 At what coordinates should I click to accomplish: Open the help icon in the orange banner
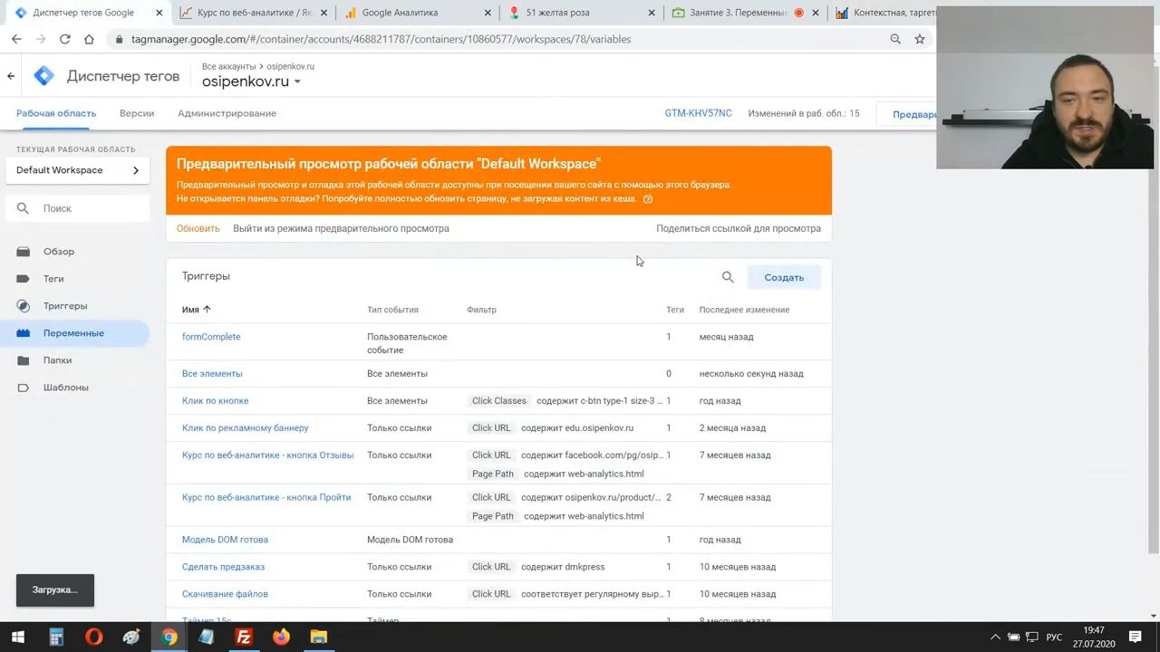(647, 199)
